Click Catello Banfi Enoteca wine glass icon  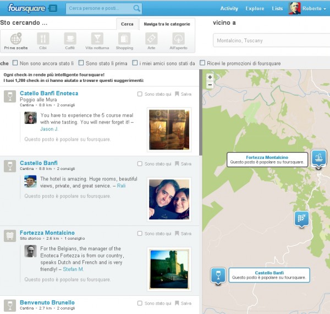click(x=10, y=96)
